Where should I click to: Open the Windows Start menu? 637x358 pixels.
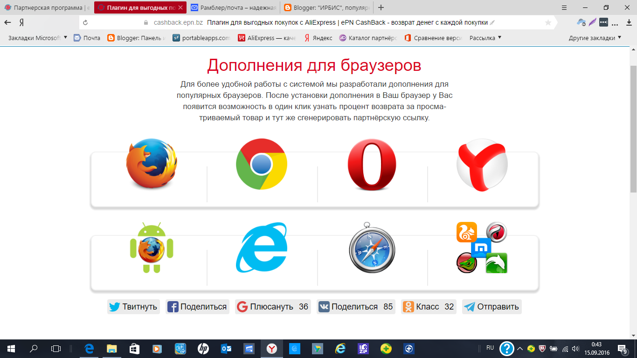pos(11,348)
